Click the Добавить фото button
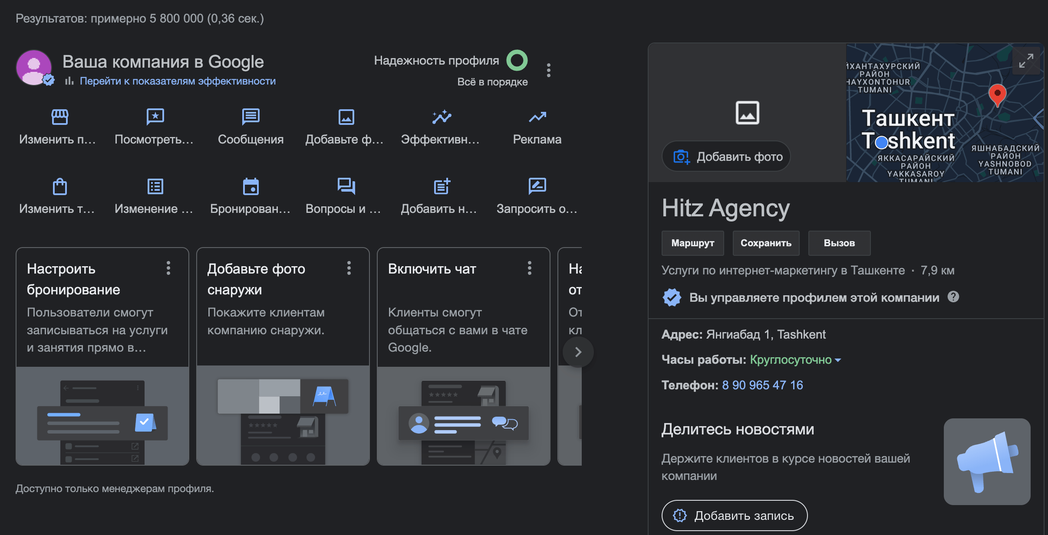 tap(726, 157)
